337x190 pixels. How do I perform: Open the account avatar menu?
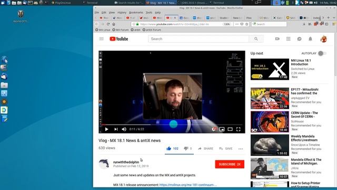tap(324, 39)
